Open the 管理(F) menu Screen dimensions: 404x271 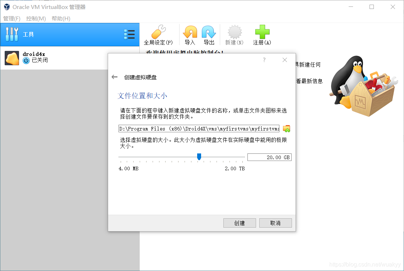12,19
